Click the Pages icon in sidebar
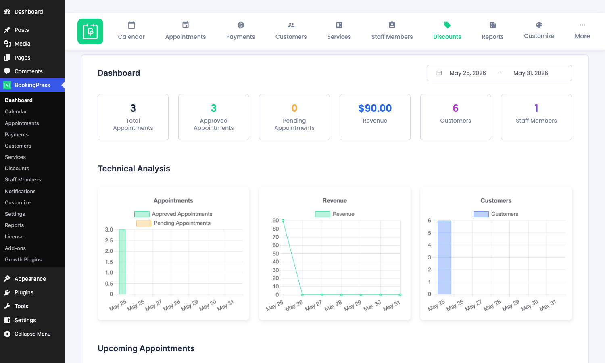 pos(7,58)
